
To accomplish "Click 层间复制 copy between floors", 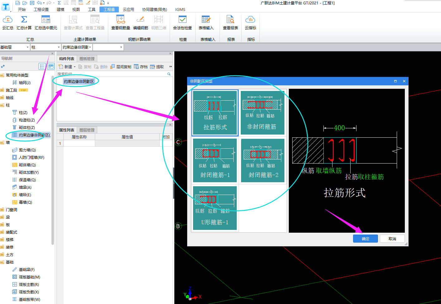I will coord(121,67).
